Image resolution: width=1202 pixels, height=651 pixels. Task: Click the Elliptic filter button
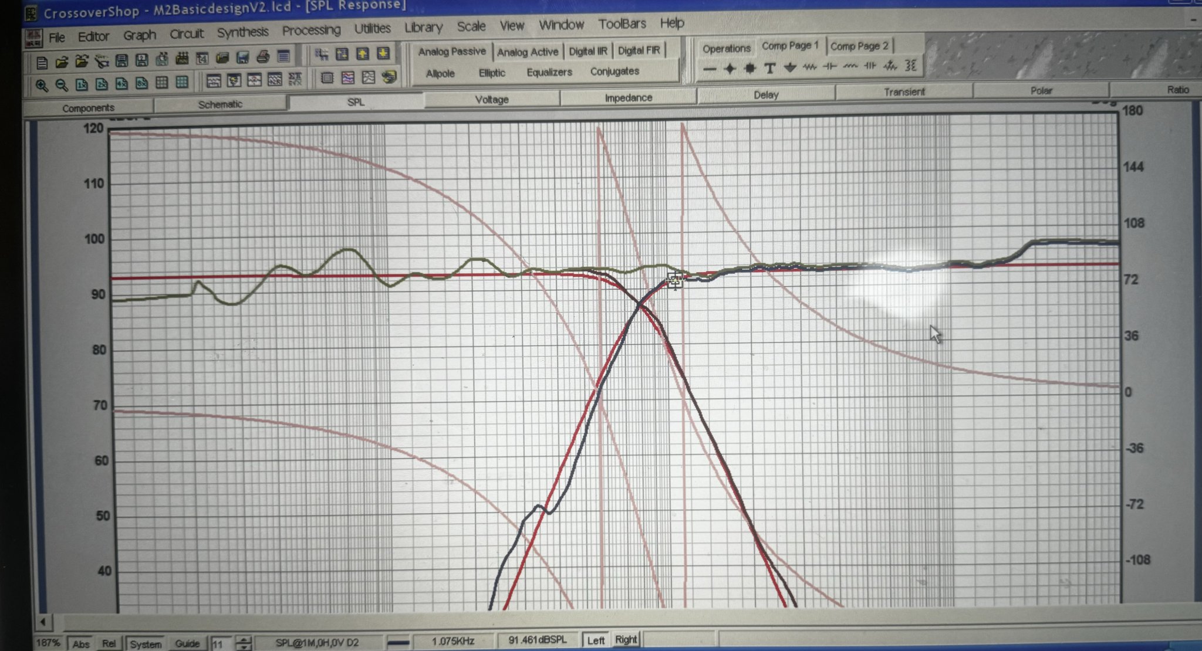point(492,73)
